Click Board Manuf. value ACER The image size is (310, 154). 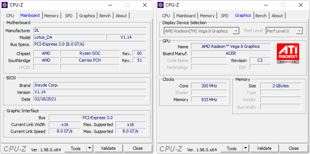click(x=231, y=53)
